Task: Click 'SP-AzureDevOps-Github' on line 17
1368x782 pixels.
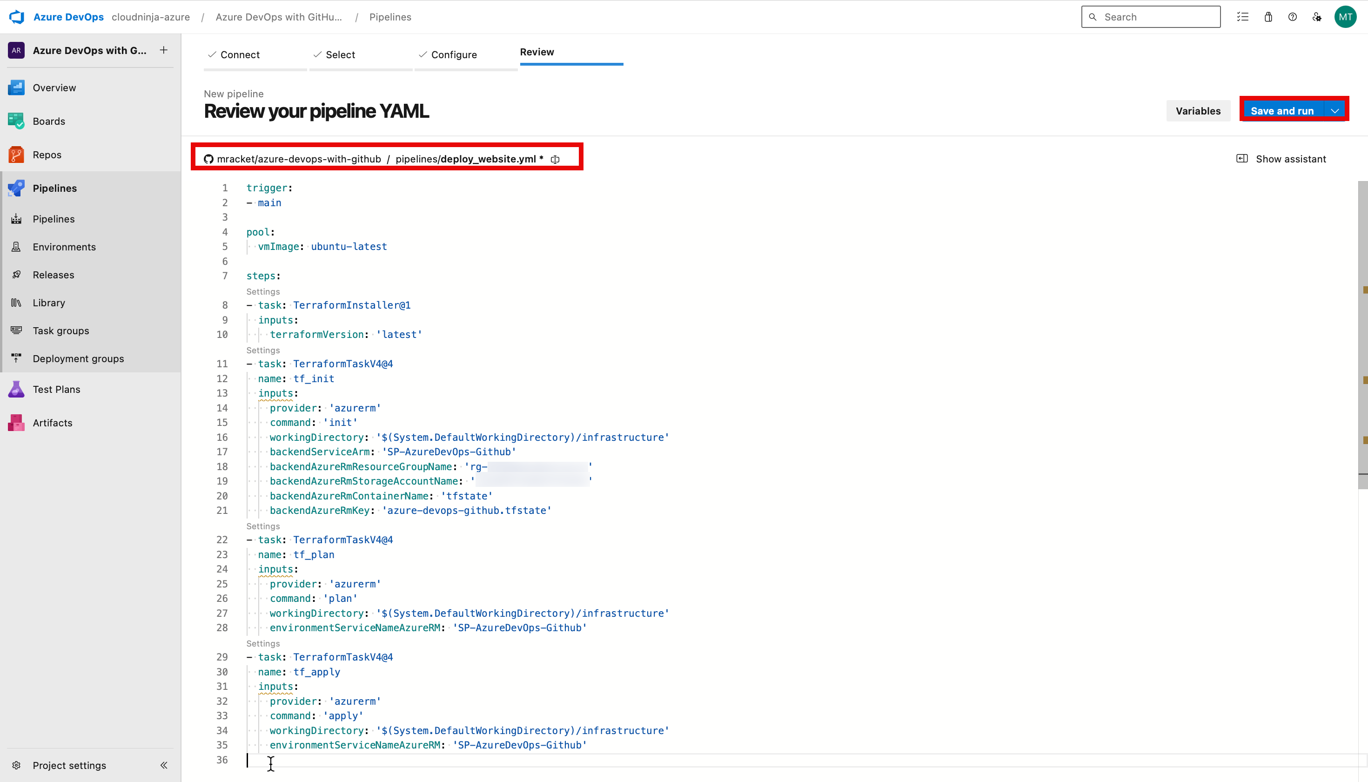Action: click(x=449, y=452)
